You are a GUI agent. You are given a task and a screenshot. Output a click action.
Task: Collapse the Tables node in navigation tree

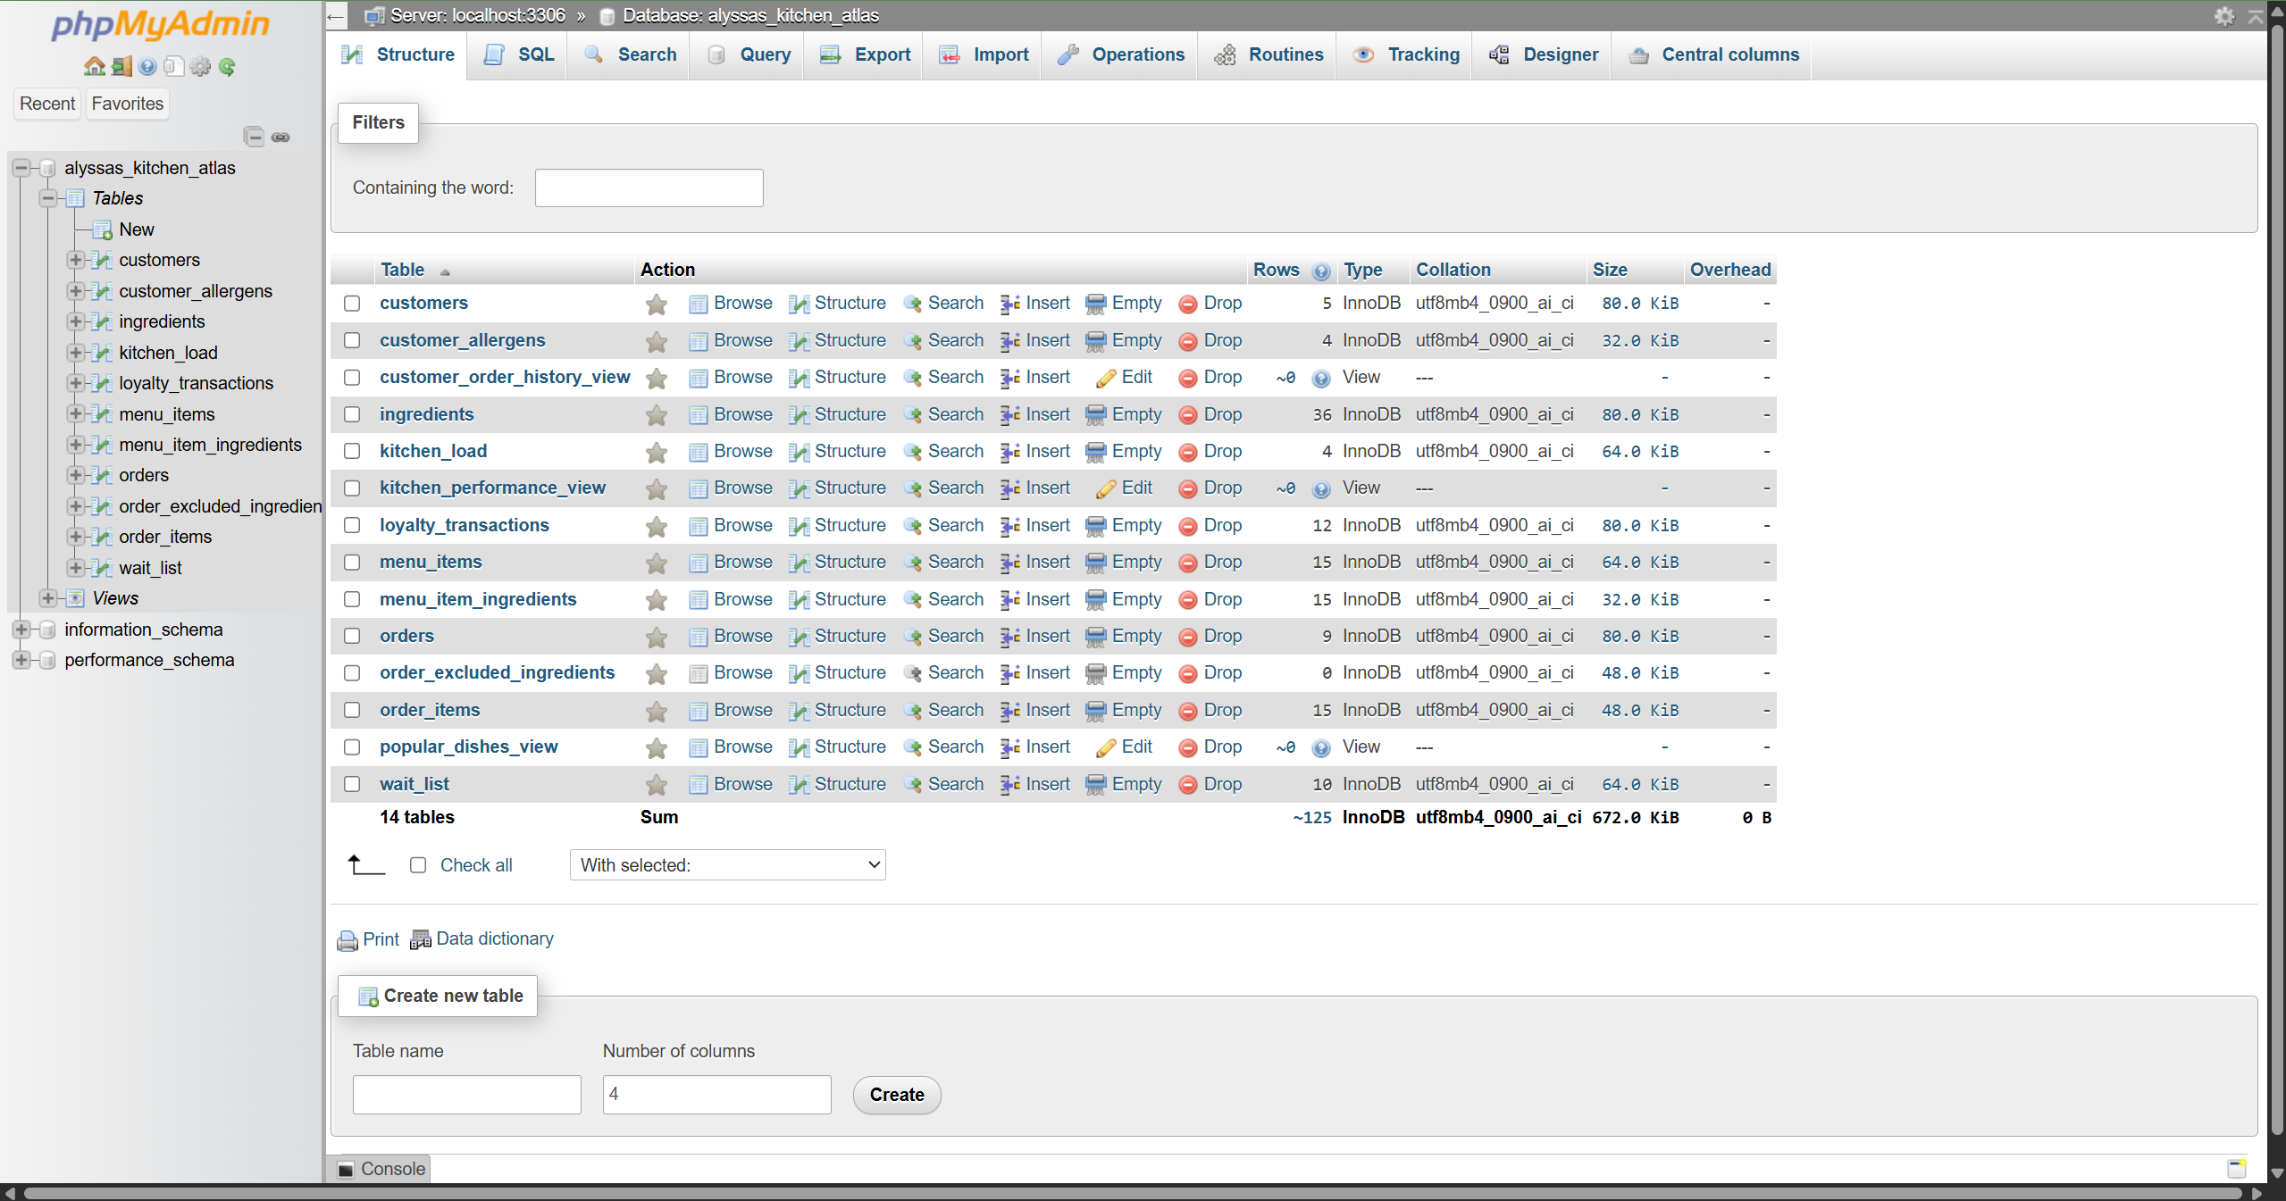[48, 198]
